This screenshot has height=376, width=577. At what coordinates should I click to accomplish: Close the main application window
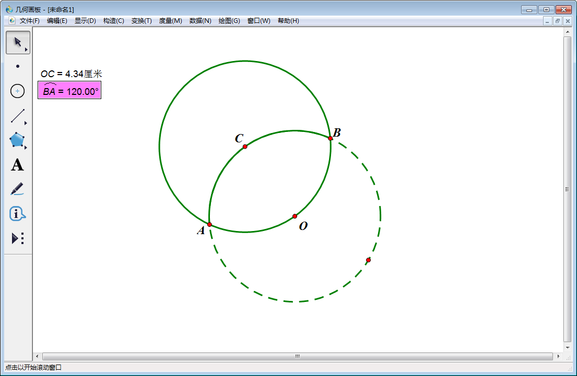pos(563,9)
